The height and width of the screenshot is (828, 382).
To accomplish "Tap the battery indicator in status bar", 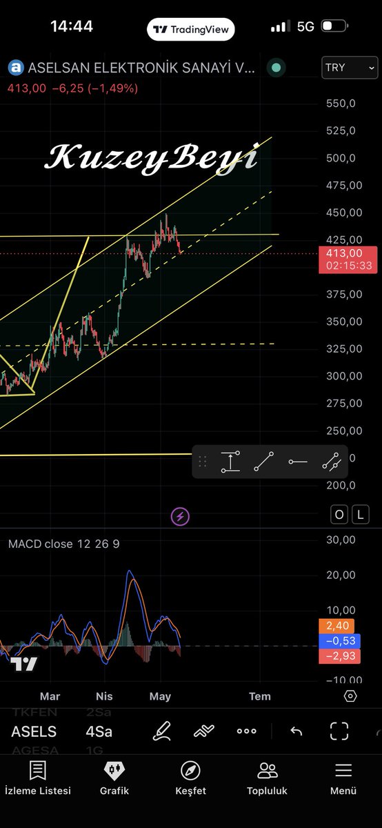I will tap(335, 26).
